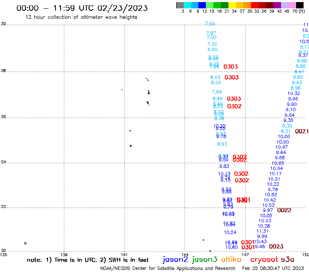The image size is (309, 272).
Task: Click the wave height value 10.24
Action: pos(230,232)
